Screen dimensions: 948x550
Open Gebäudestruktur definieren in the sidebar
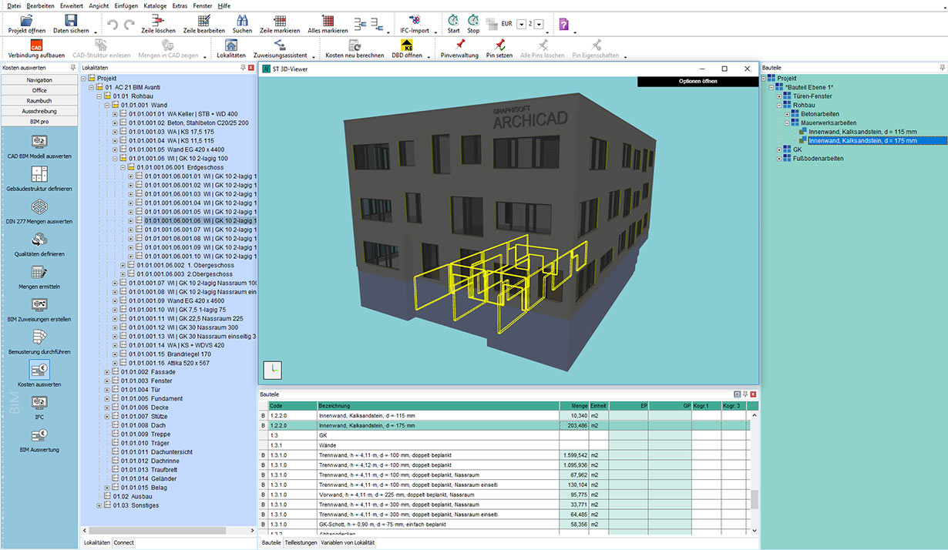(39, 179)
